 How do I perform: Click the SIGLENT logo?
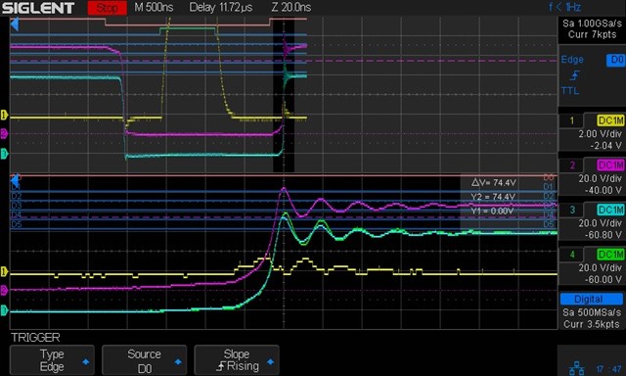pos(38,8)
